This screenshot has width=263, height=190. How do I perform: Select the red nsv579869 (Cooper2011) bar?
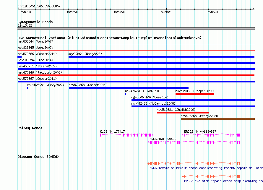(x=195, y=94)
